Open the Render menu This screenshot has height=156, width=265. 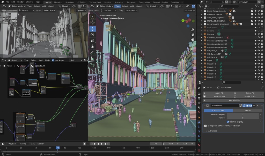click(20, 2)
